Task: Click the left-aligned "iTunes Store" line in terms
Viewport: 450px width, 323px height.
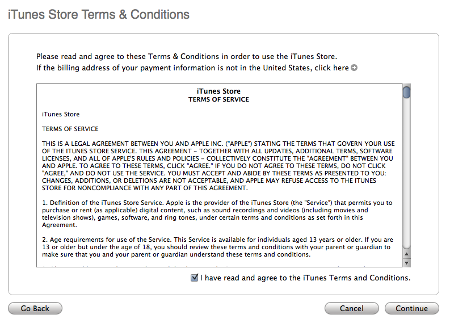Action: click(x=61, y=114)
